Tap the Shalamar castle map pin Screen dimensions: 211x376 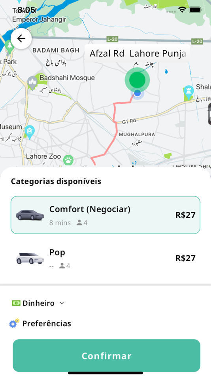coord(188,92)
